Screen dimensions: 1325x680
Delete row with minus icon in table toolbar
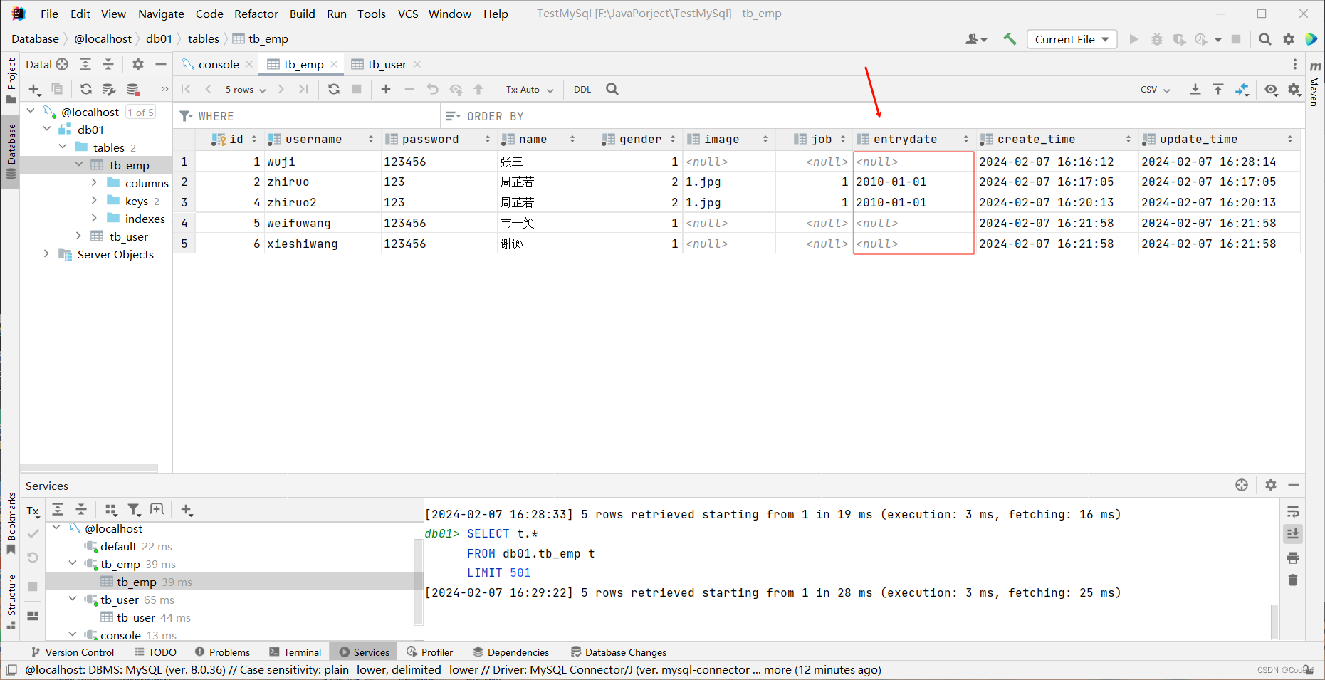(409, 89)
